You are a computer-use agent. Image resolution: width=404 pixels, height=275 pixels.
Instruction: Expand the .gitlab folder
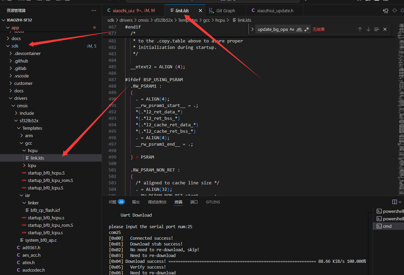pos(11,68)
